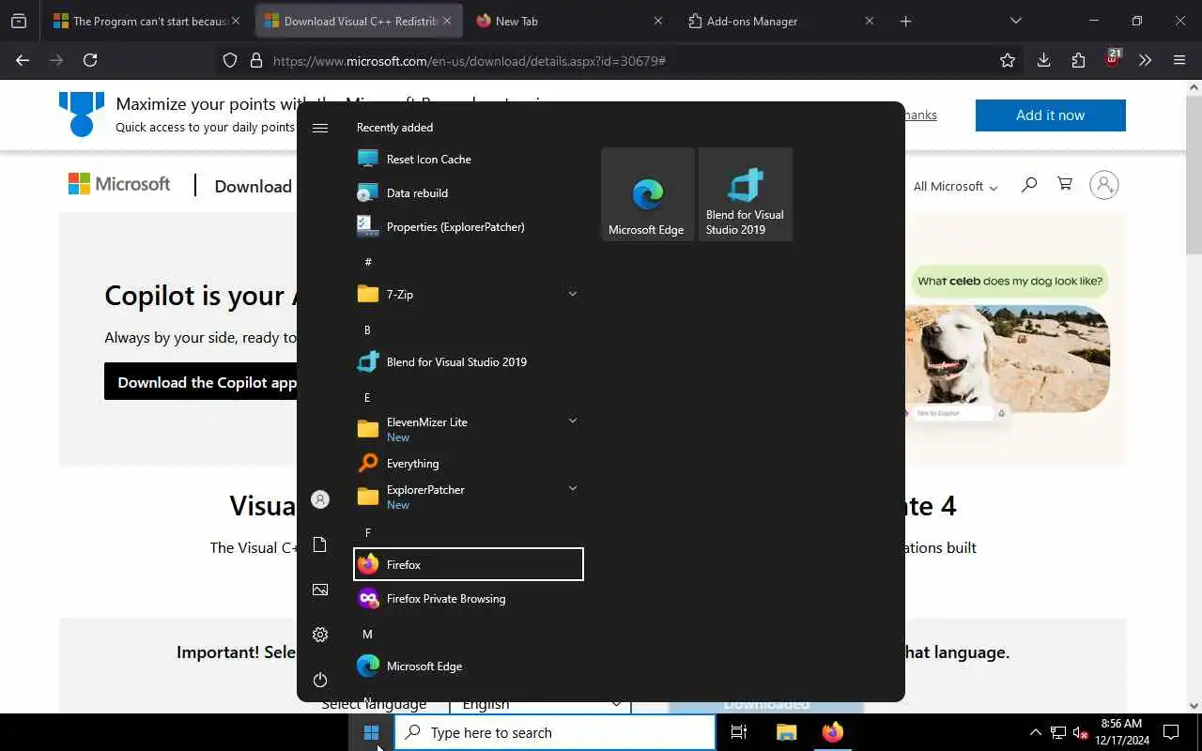Image resolution: width=1202 pixels, height=751 pixels.
Task: Switch to 'The Program can't start' tab
Action: (x=146, y=21)
